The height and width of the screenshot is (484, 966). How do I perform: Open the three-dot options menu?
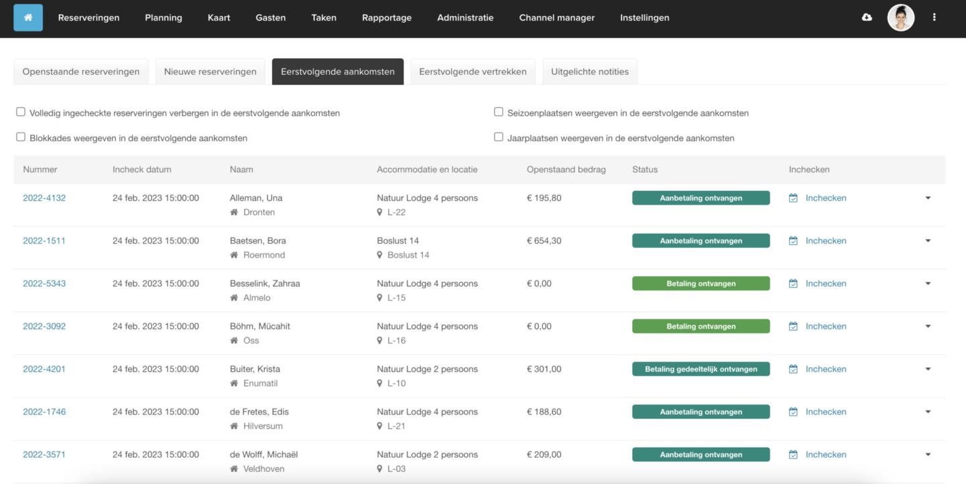point(934,17)
